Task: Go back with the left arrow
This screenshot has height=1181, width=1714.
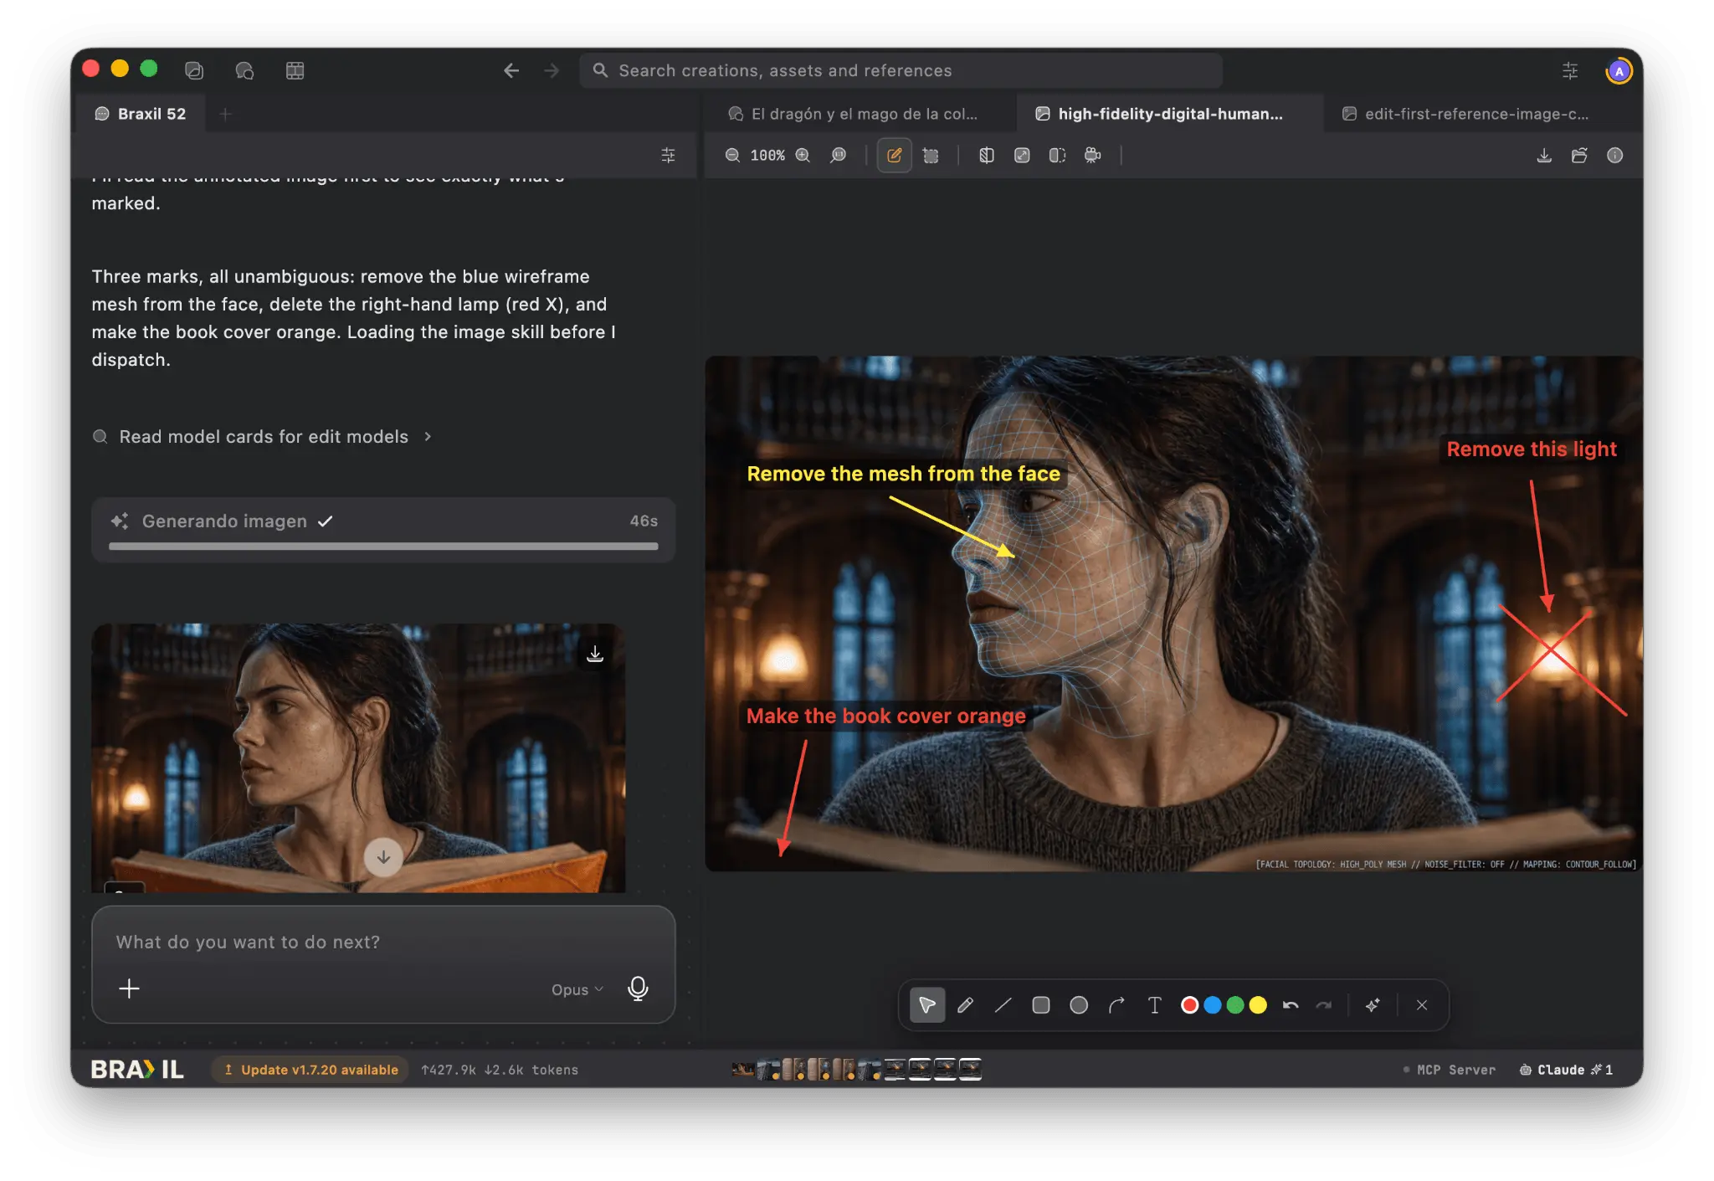Action: [x=511, y=71]
